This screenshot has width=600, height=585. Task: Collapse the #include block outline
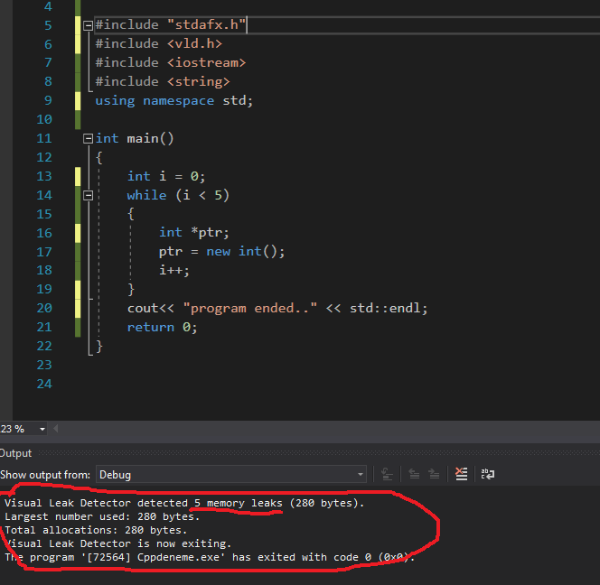click(x=88, y=25)
